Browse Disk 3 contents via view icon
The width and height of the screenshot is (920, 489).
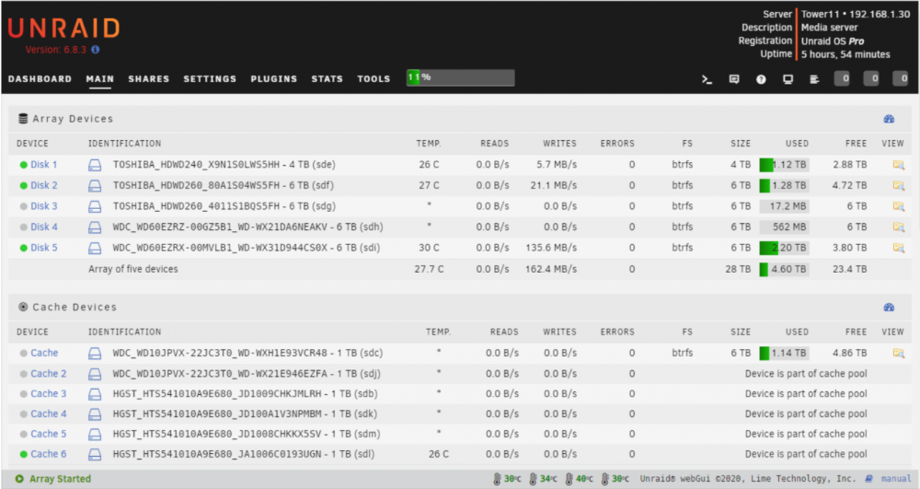[898, 206]
